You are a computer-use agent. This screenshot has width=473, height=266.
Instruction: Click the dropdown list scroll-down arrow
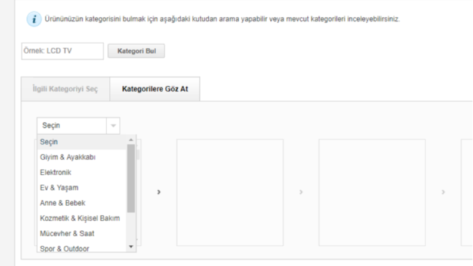click(x=131, y=247)
